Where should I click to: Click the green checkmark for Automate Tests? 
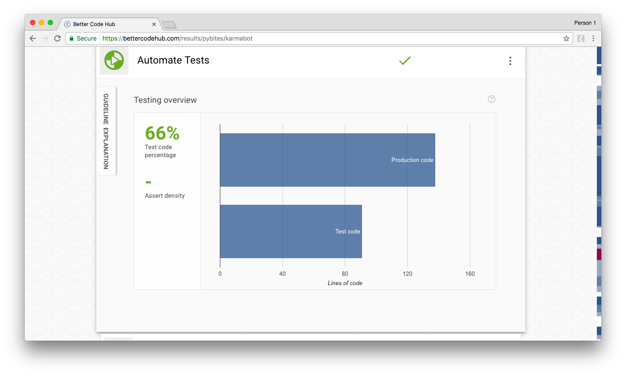pos(404,60)
